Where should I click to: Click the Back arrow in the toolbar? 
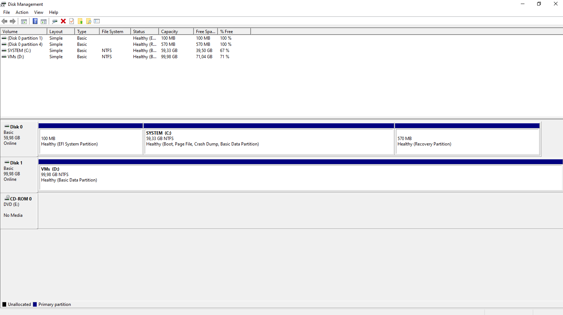tap(4, 21)
